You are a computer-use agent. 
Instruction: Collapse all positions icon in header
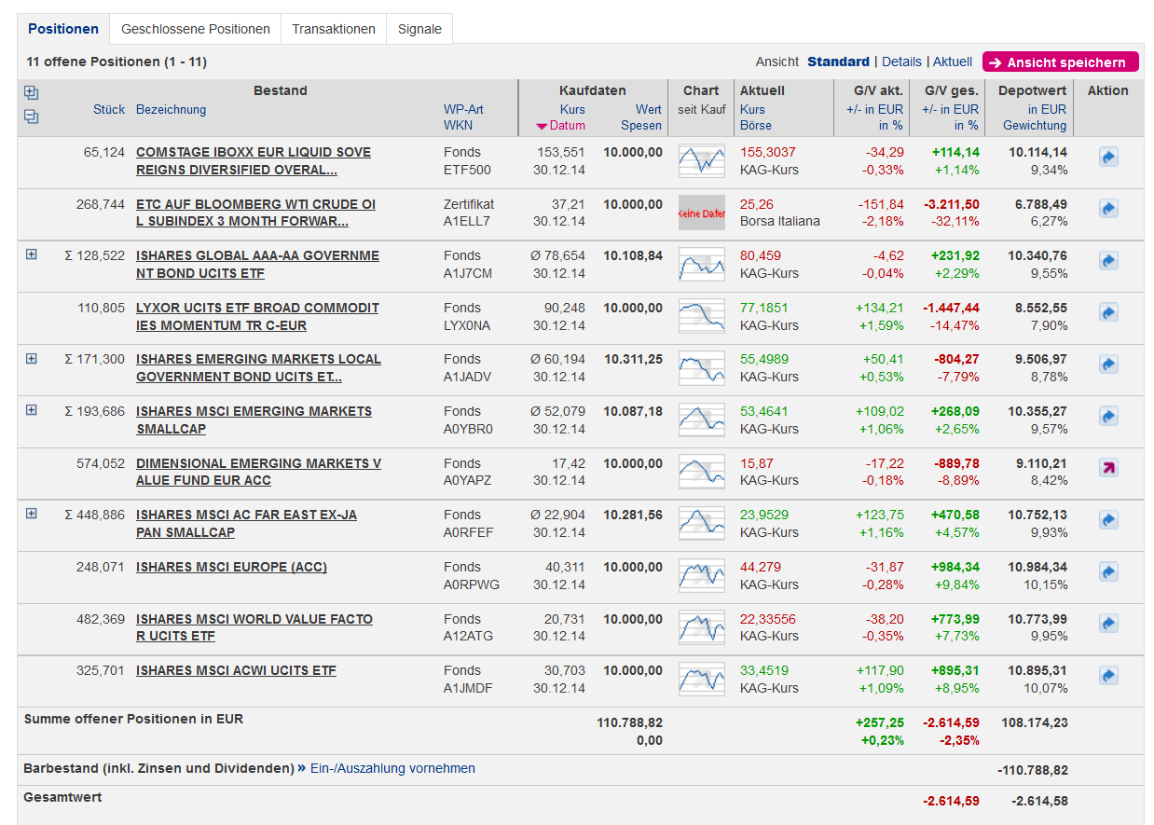click(x=32, y=117)
